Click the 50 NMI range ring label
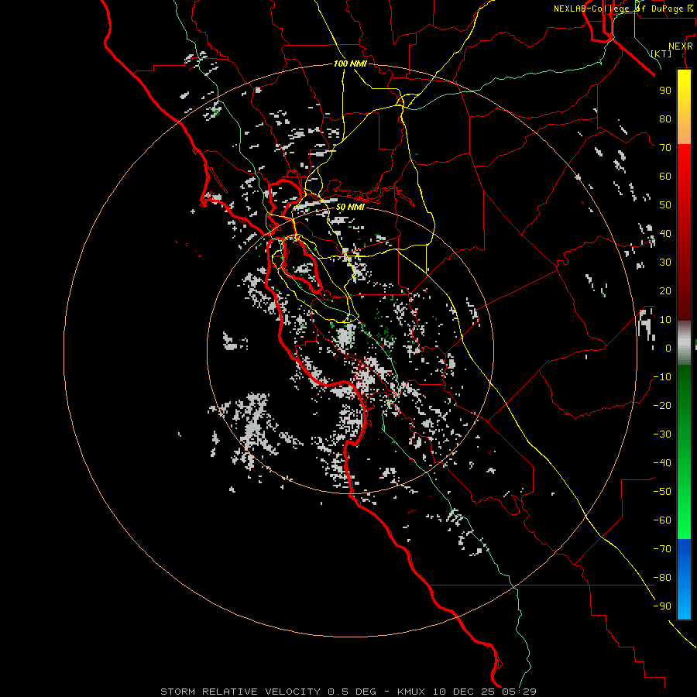The height and width of the screenshot is (697, 697). [350, 207]
